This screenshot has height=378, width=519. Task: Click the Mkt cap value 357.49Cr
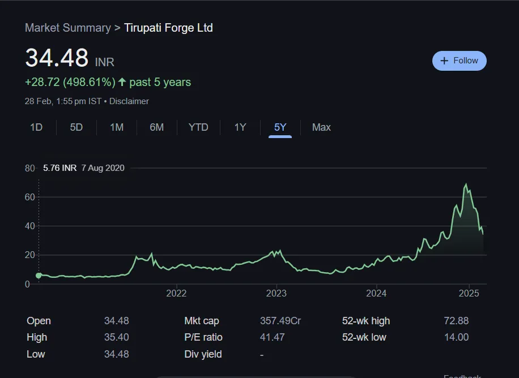click(280, 321)
